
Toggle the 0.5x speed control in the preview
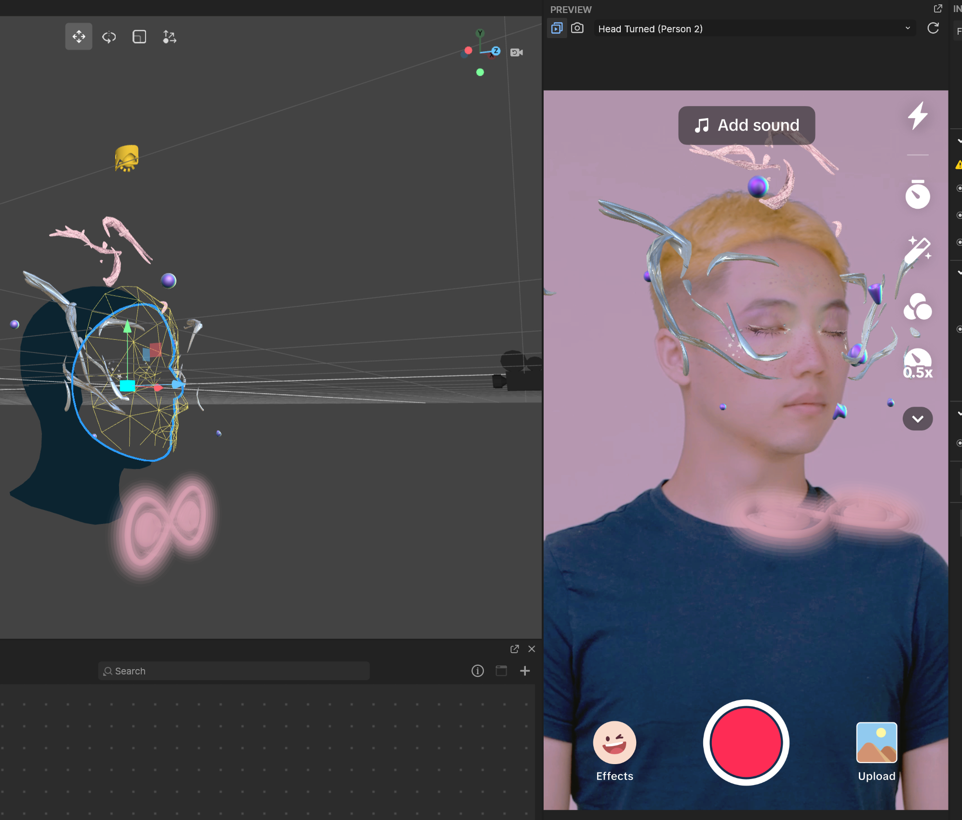pyautogui.click(x=918, y=364)
